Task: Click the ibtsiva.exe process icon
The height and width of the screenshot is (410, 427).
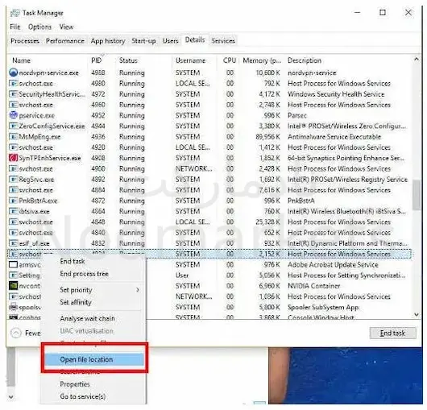Action: point(14,211)
